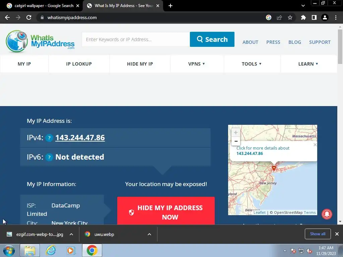Image resolution: width=343 pixels, height=257 pixels.
Task: Click the 143.244.47.86 IPv4 address link
Action: pyautogui.click(x=80, y=138)
